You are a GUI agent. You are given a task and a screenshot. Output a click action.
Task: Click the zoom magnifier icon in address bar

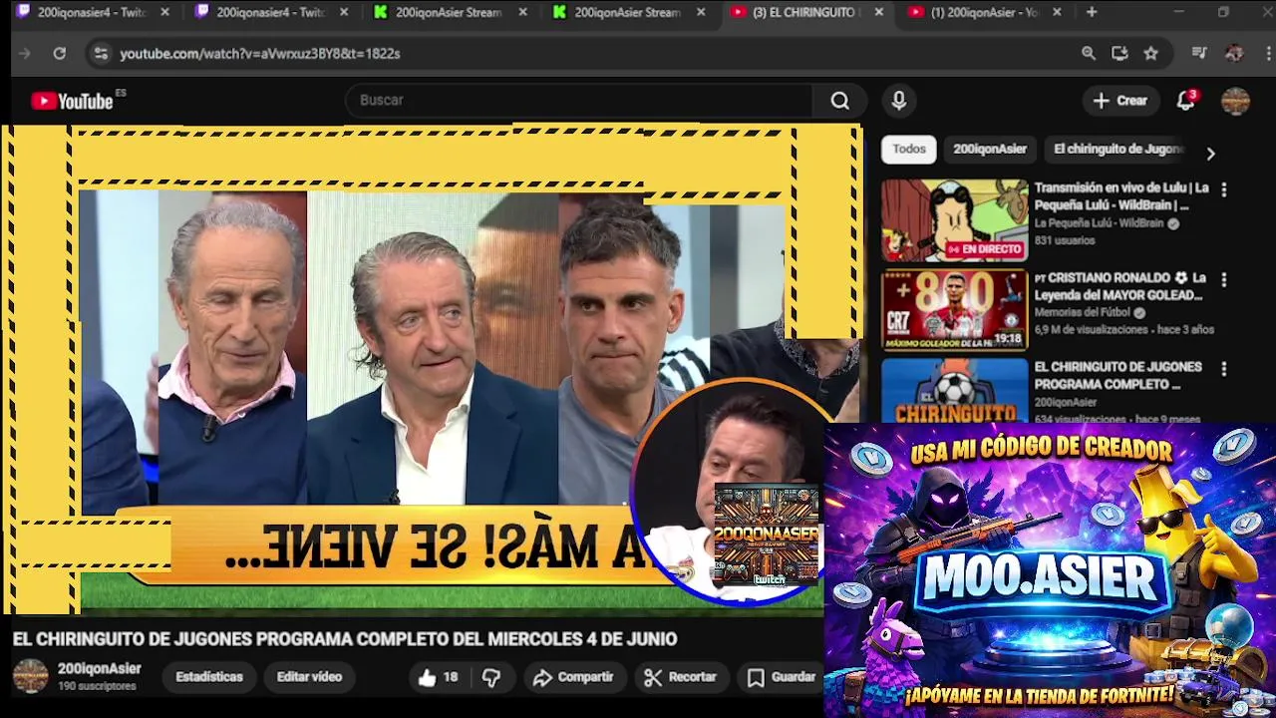pyautogui.click(x=1089, y=53)
